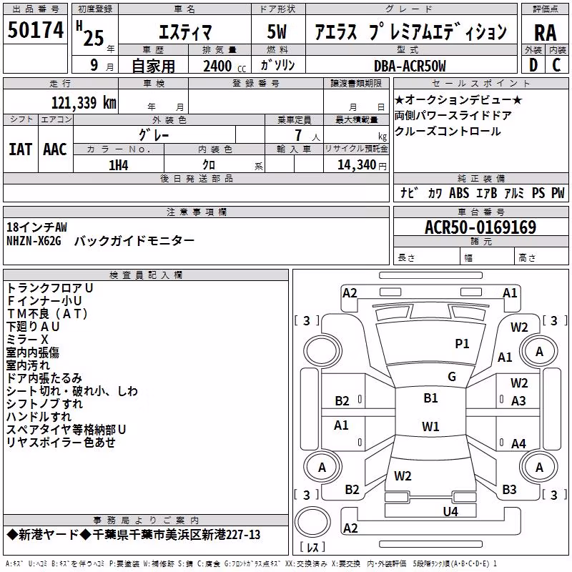Click inspector note TM不良（AT）
The height and width of the screenshot is (572, 572).
coord(47,314)
